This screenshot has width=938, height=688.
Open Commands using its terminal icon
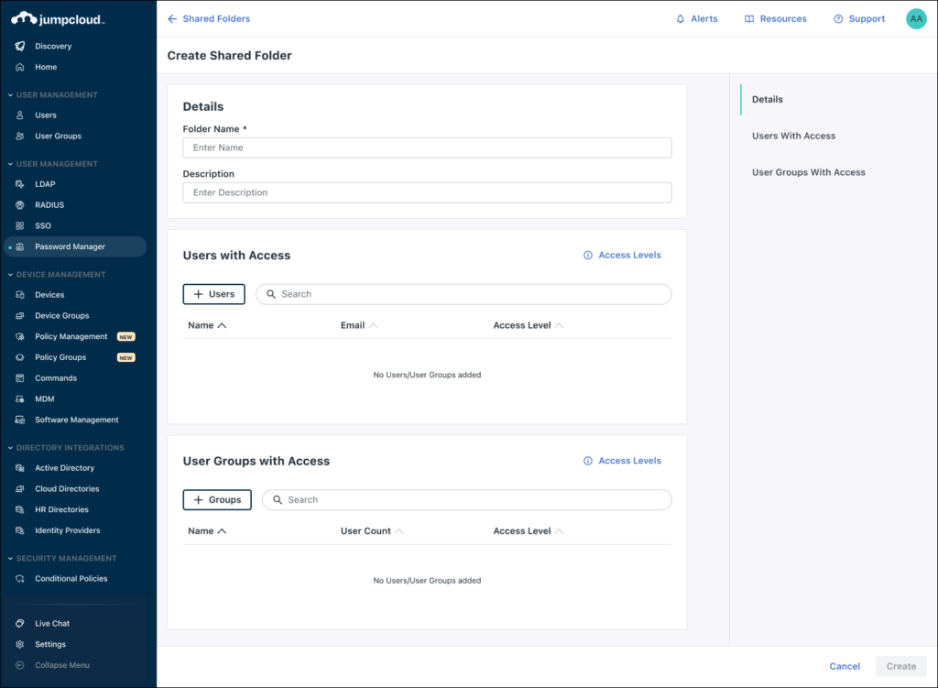pos(20,377)
